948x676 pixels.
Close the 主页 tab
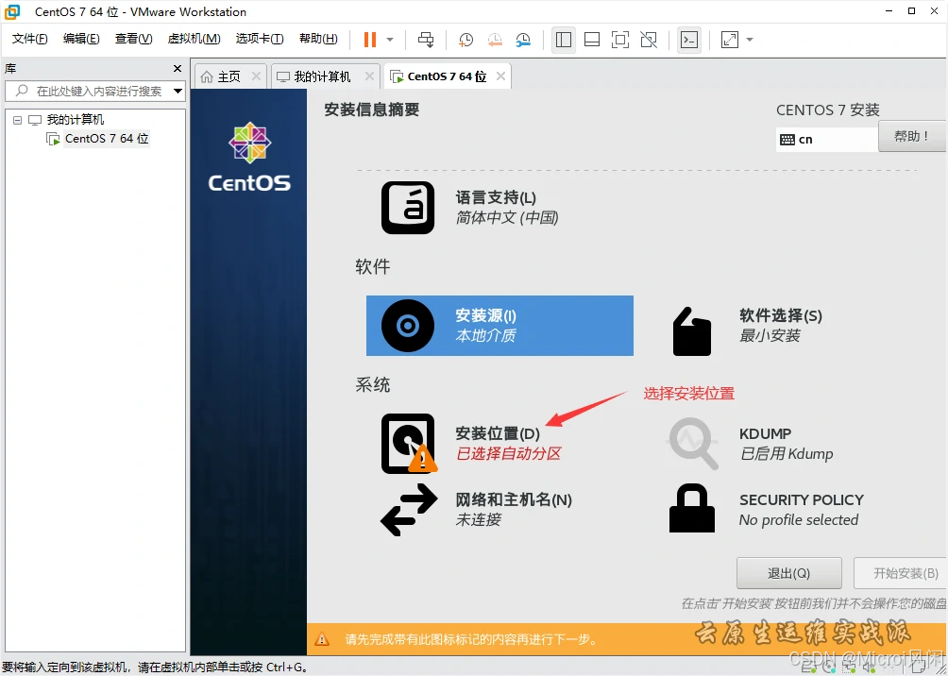tap(256, 76)
